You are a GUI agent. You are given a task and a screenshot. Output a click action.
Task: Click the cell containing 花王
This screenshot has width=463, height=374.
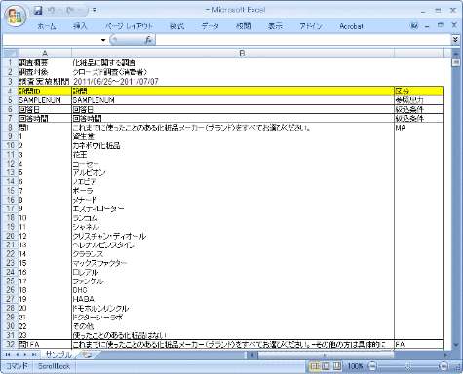click(233, 155)
